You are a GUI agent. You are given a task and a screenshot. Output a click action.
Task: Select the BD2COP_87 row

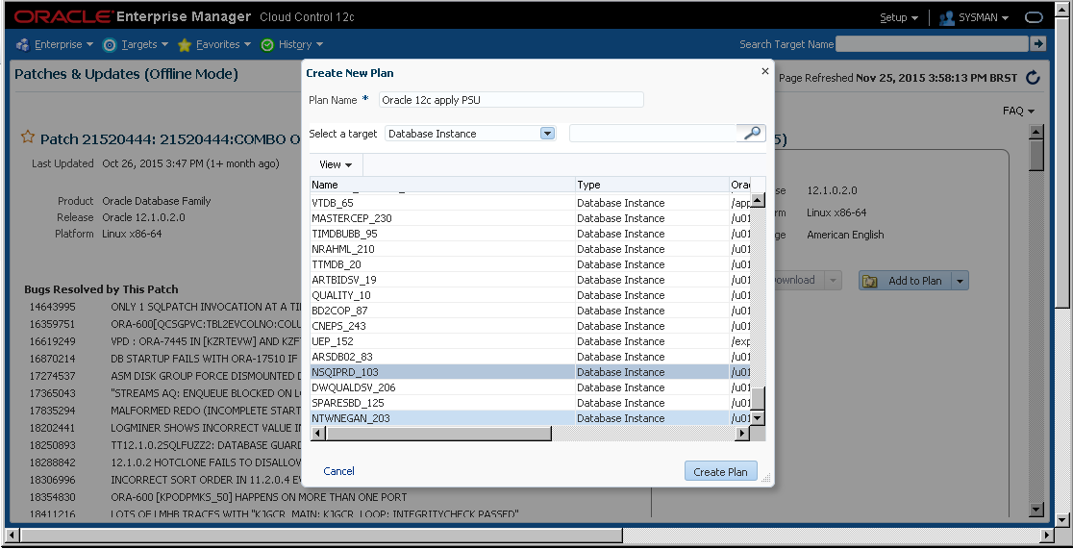pos(531,311)
